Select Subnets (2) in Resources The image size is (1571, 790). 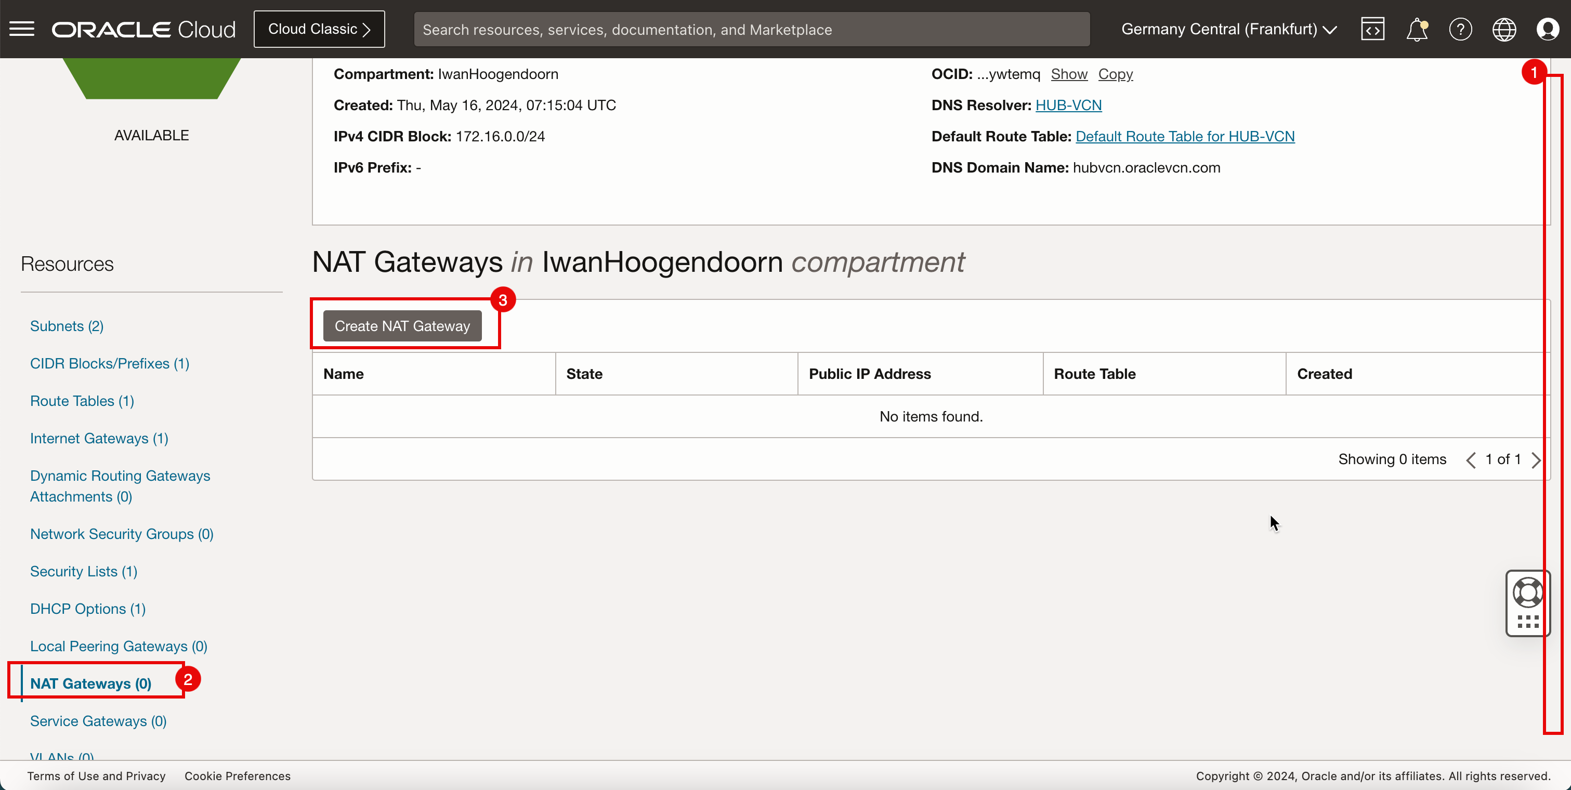(67, 326)
